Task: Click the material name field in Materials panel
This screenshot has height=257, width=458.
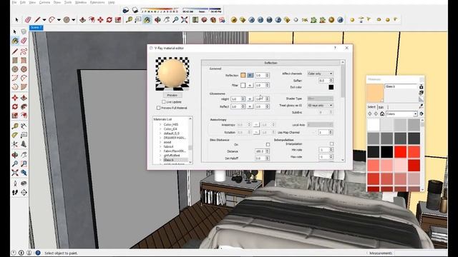Action: click(401, 86)
